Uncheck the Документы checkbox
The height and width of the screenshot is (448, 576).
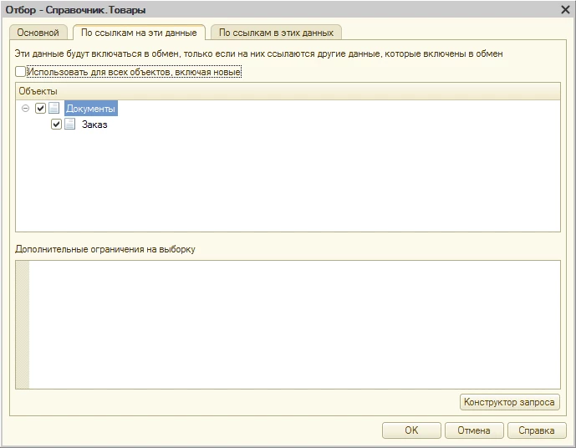(x=40, y=108)
